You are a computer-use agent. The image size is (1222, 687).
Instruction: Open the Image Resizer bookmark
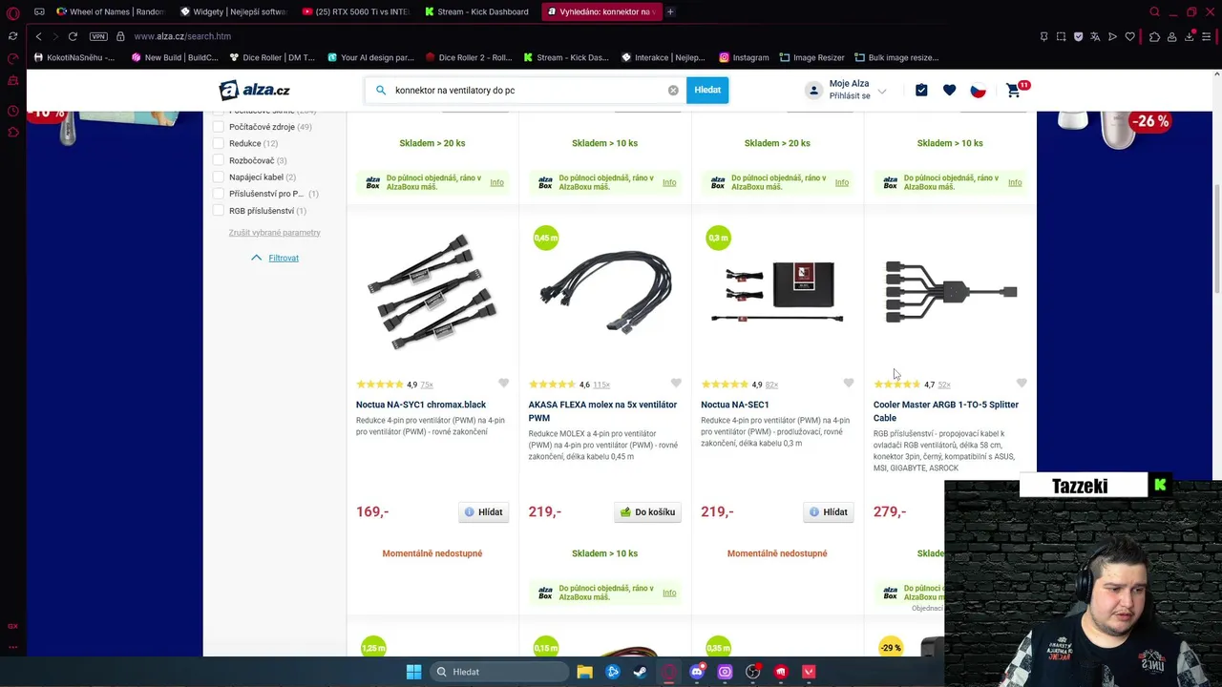(x=812, y=57)
